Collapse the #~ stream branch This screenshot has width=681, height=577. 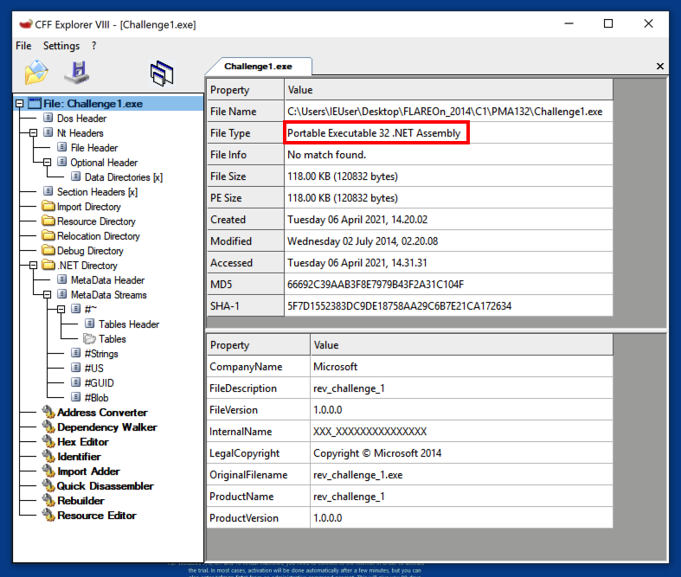(61, 310)
